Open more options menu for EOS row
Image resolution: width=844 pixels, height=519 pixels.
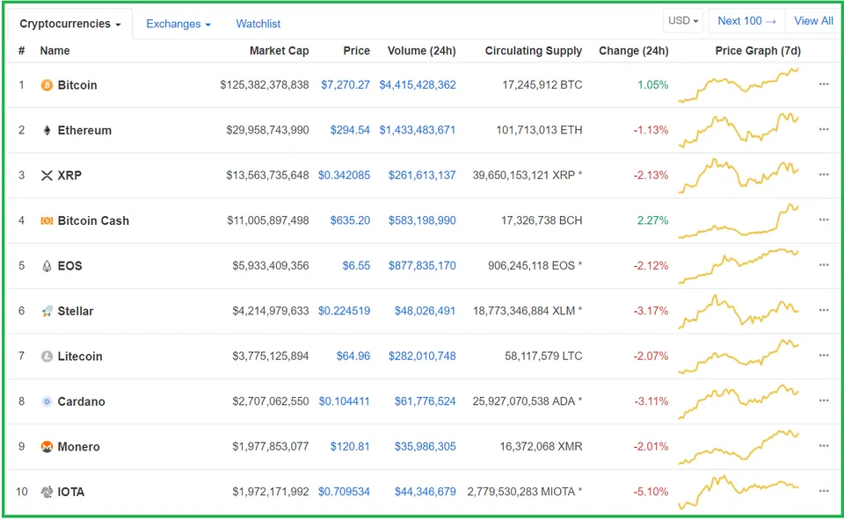824,265
